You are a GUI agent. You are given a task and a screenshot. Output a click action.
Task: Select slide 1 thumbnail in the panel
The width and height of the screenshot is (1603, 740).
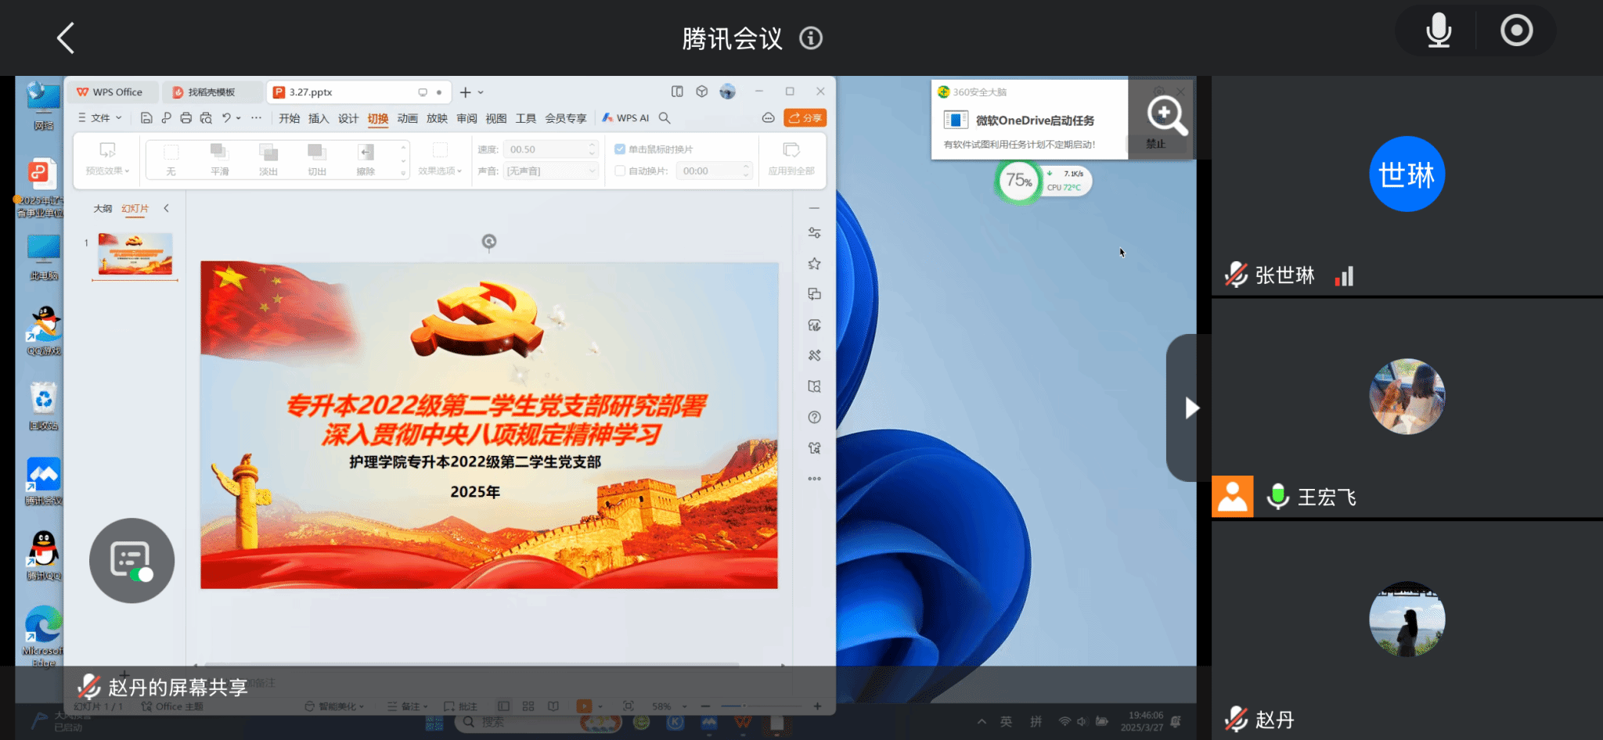pos(135,254)
